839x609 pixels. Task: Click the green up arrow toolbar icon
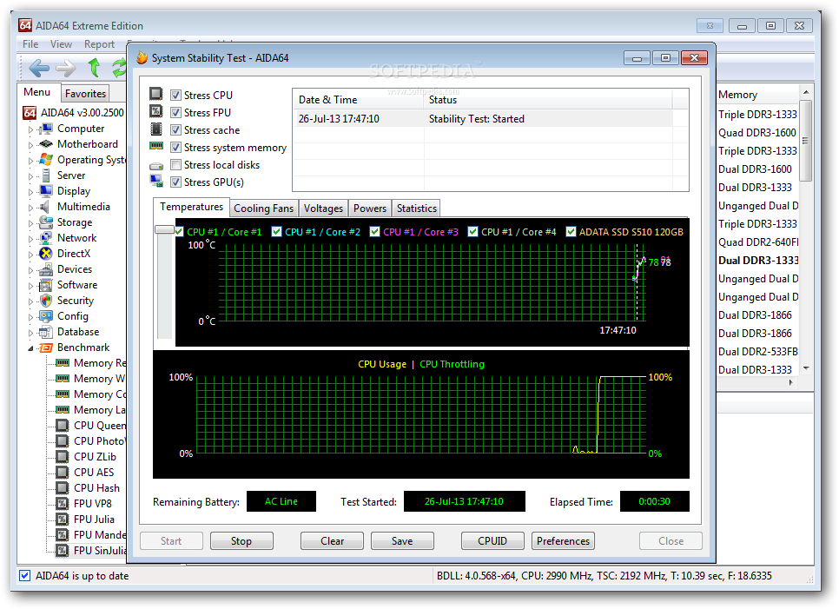[94, 68]
